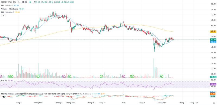Click the yellow MA 200 value 59.41 in legend
The width and height of the screenshot is (217, 105).
coord(17,12)
